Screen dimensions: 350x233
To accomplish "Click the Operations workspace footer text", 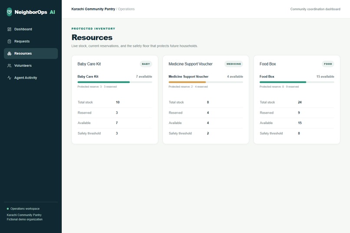I will 25,209.
